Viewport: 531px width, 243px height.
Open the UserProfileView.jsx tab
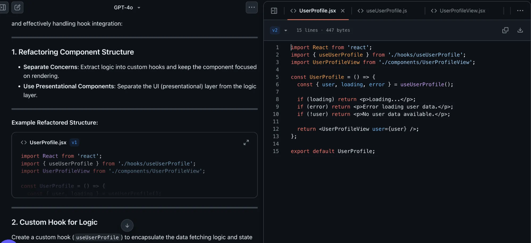(462, 11)
